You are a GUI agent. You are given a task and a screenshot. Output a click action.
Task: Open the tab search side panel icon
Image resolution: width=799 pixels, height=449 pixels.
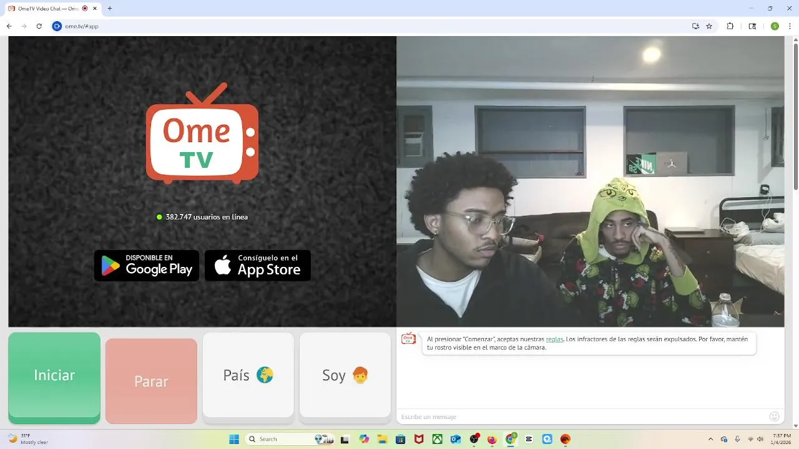click(x=752, y=26)
